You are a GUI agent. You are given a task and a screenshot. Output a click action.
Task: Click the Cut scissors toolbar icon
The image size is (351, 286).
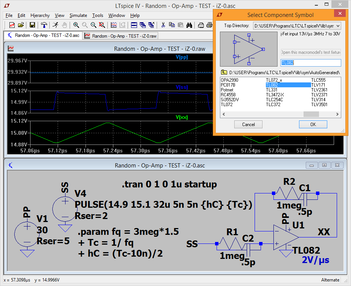(163, 25)
